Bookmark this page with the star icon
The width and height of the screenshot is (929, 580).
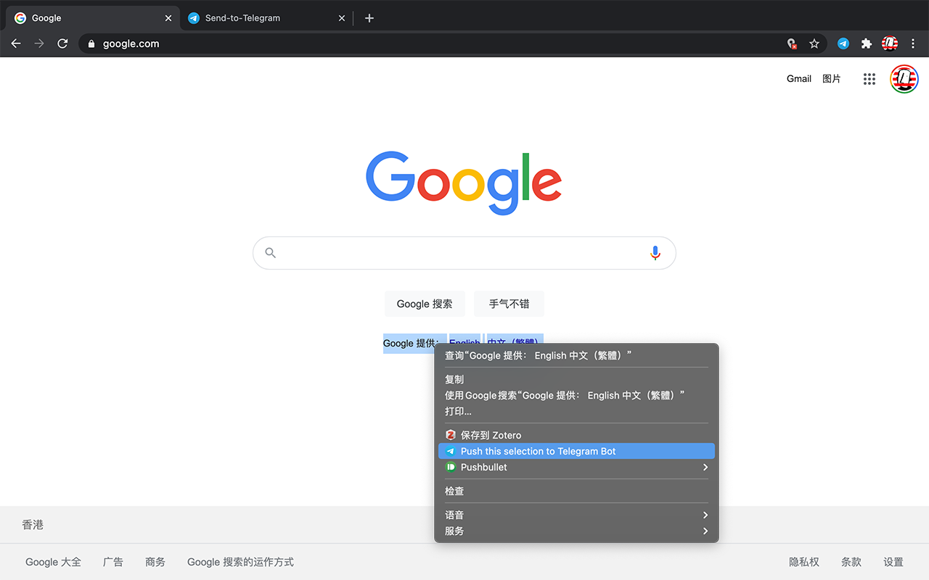tap(814, 43)
